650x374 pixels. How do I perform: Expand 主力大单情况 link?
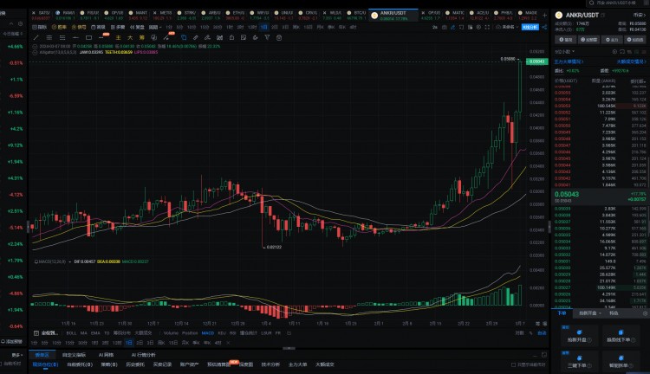coord(569,61)
